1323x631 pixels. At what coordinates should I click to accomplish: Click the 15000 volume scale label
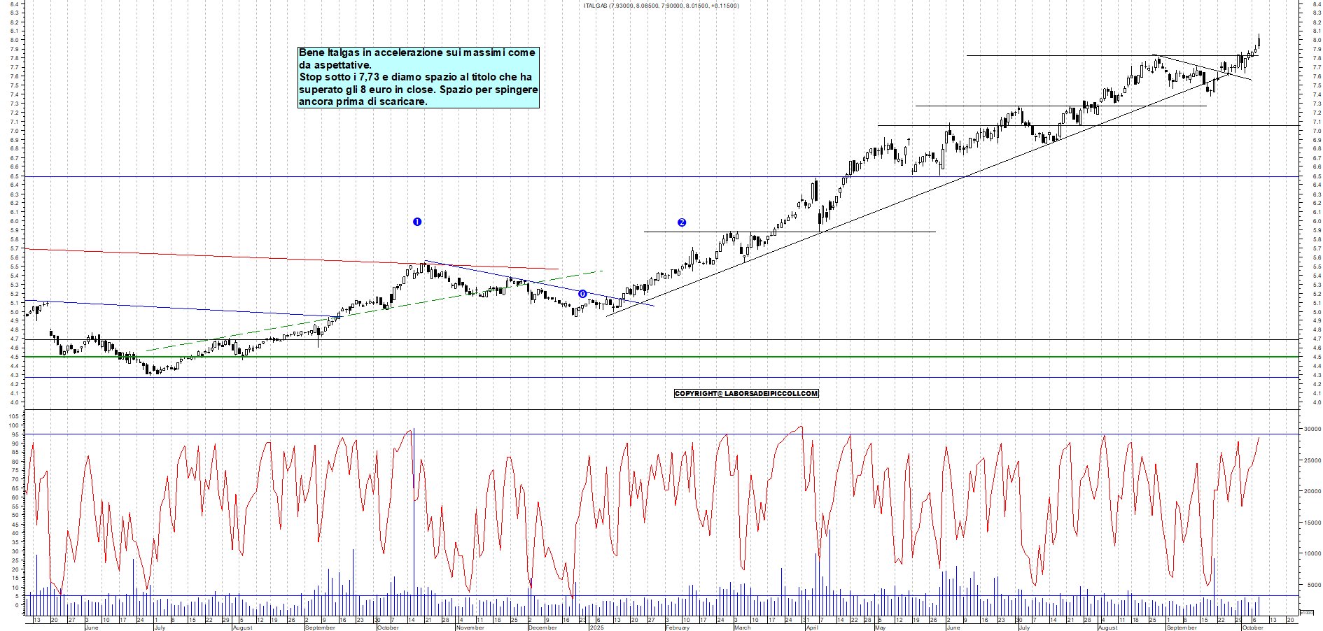point(1311,523)
